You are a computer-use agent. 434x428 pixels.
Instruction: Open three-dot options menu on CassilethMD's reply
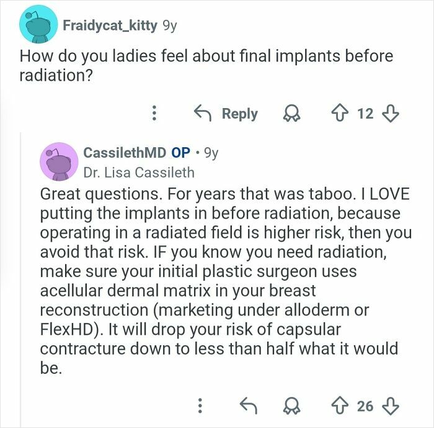(200, 406)
